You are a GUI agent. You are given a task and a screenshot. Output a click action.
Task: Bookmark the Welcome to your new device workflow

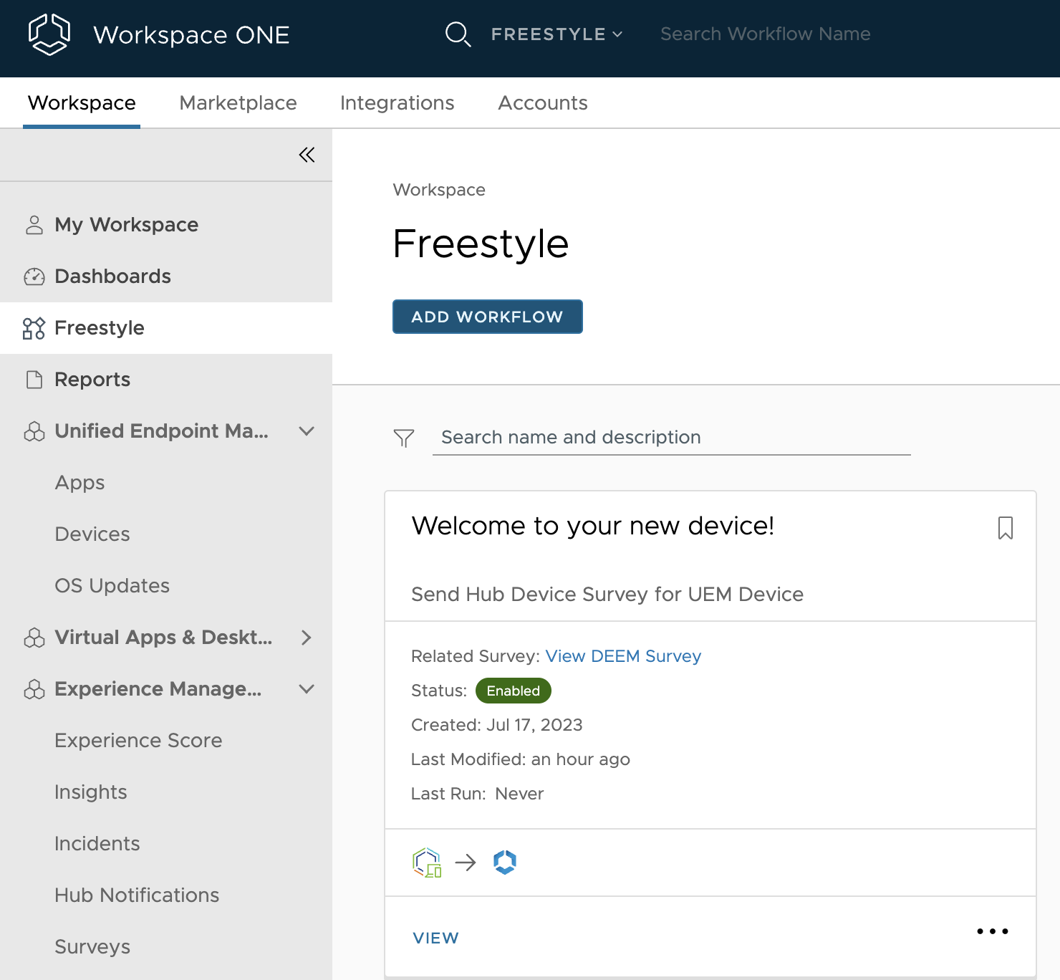click(x=1005, y=528)
